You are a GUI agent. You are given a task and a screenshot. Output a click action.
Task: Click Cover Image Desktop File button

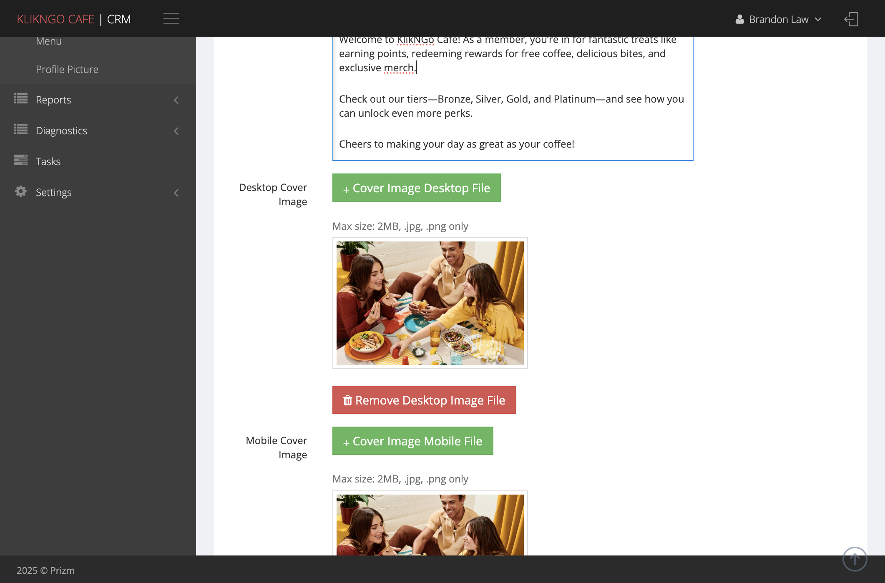point(417,188)
